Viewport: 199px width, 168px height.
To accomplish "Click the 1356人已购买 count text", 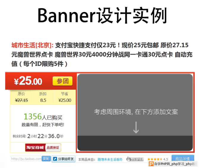I will click(43, 117).
